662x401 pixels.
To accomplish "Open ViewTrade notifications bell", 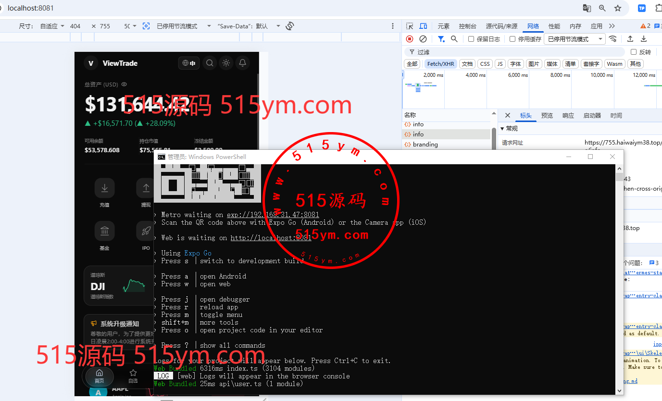I will tap(243, 63).
